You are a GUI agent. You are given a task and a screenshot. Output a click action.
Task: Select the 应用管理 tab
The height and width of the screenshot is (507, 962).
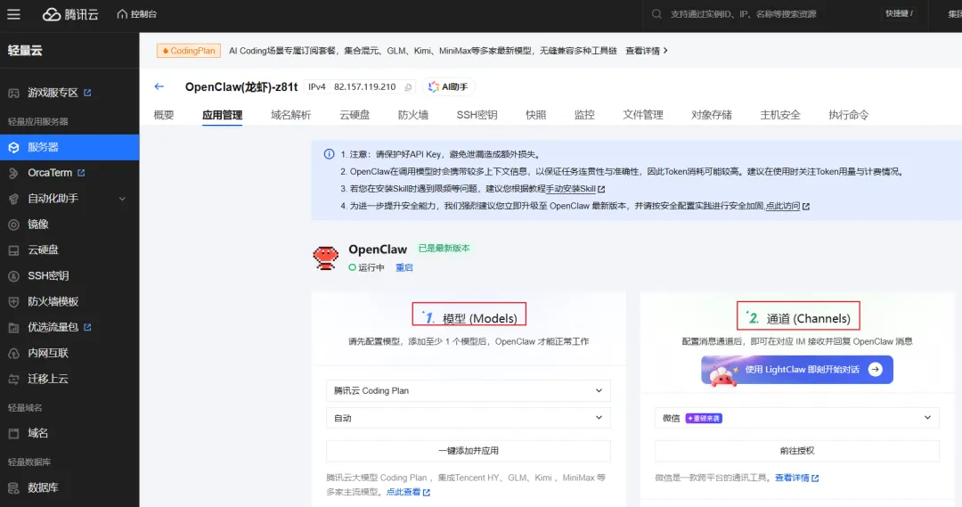point(222,115)
